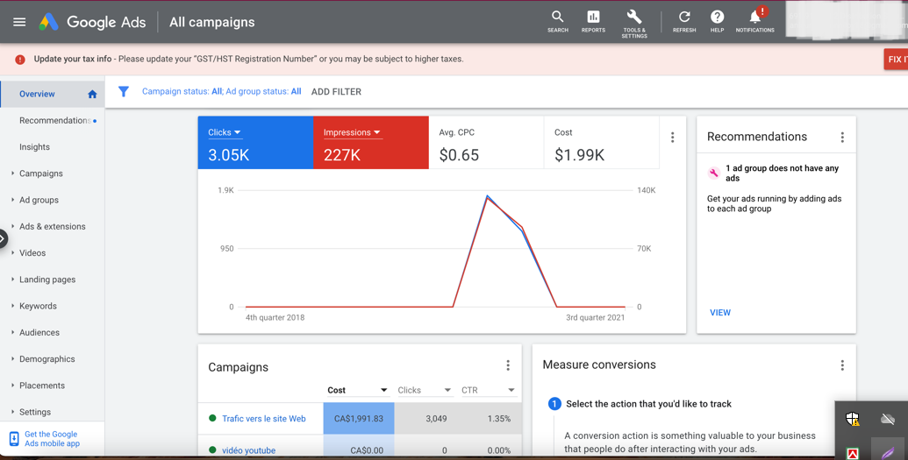Open the Impressions metric dropdown
The image size is (908, 460).
(352, 132)
